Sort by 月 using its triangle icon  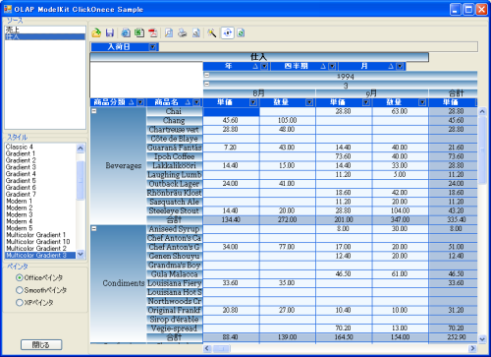[x=391, y=66]
